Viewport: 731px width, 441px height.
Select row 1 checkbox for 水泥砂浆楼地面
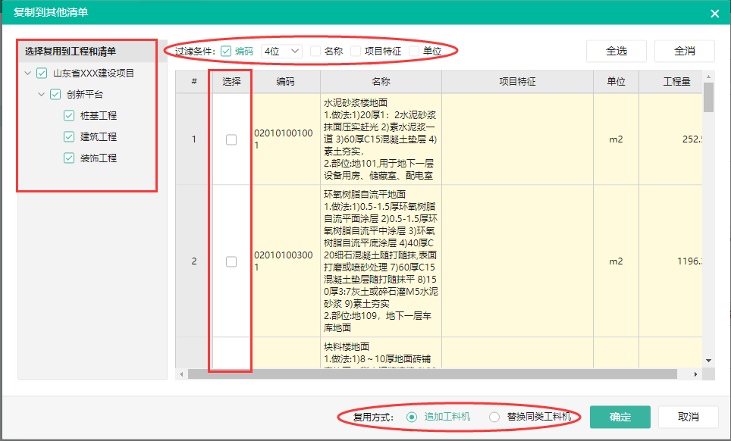click(x=231, y=139)
